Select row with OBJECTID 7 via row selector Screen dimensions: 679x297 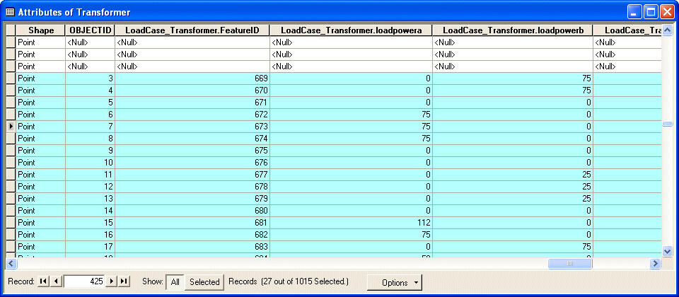[x=11, y=126]
